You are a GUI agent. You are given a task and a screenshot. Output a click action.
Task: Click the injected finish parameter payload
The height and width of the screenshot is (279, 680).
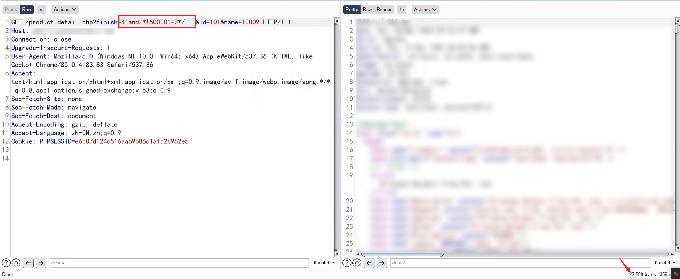[157, 22]
